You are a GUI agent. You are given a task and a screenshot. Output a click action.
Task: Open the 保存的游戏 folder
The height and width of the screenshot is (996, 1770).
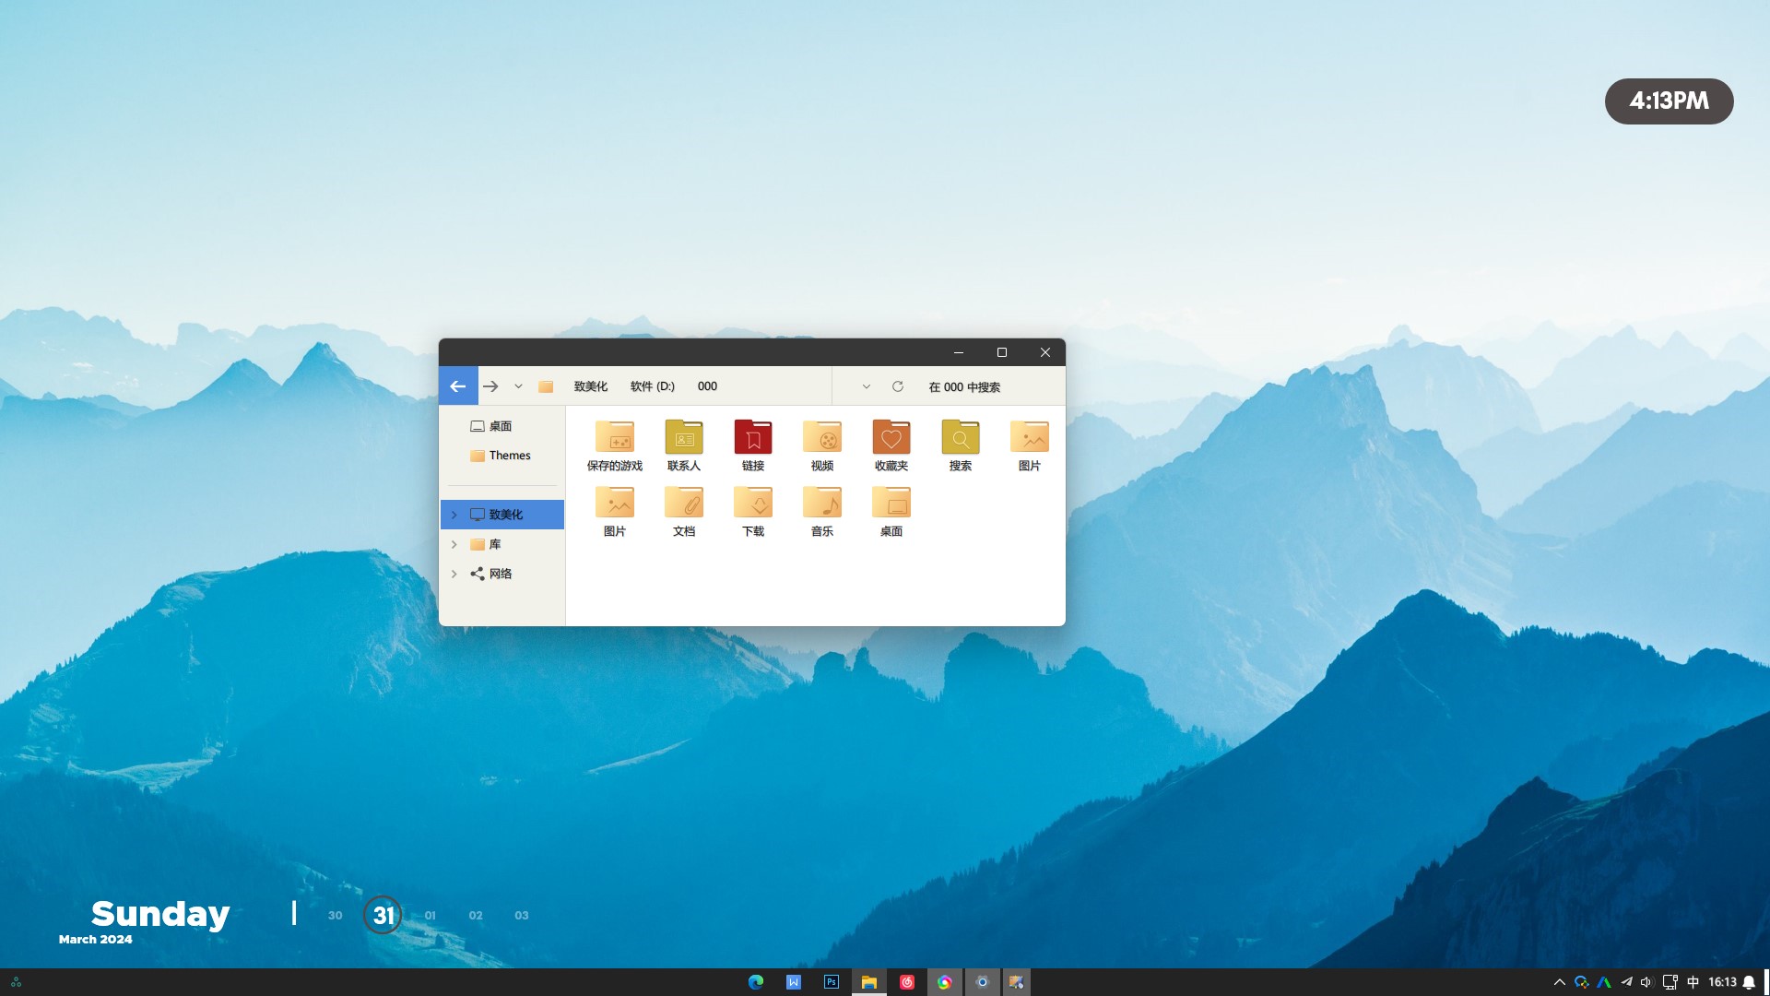[x=614, y=438]
